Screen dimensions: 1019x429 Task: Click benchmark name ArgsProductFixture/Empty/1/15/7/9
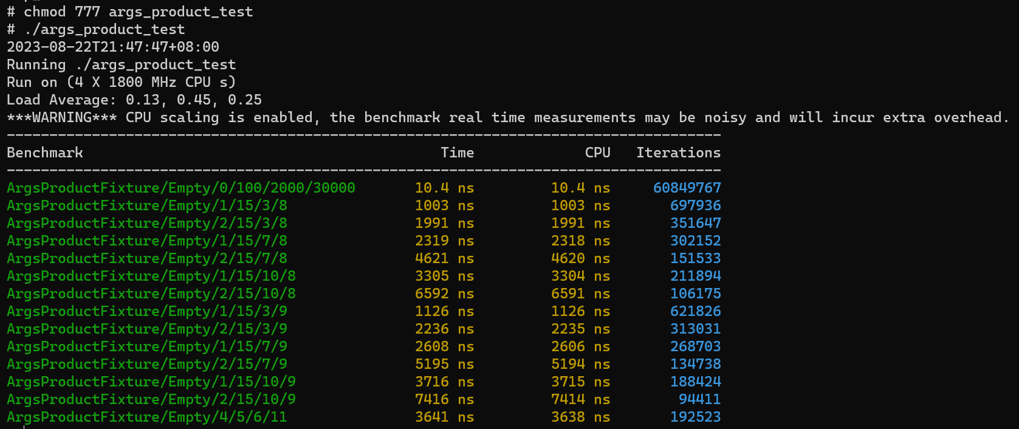pos(147,346)
